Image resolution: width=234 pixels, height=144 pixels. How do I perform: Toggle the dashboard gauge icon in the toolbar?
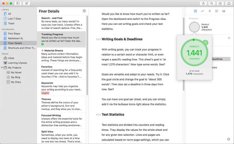229,3
